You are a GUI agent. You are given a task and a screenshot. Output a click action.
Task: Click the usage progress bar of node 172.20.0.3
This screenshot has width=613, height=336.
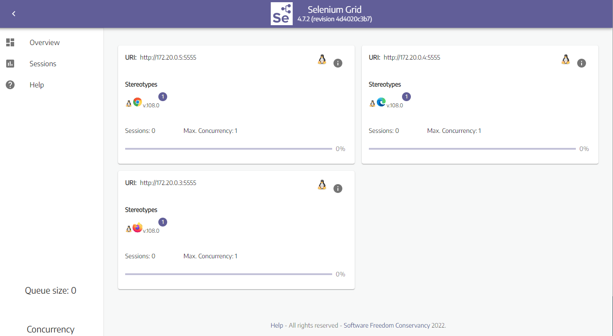point(229,274)
